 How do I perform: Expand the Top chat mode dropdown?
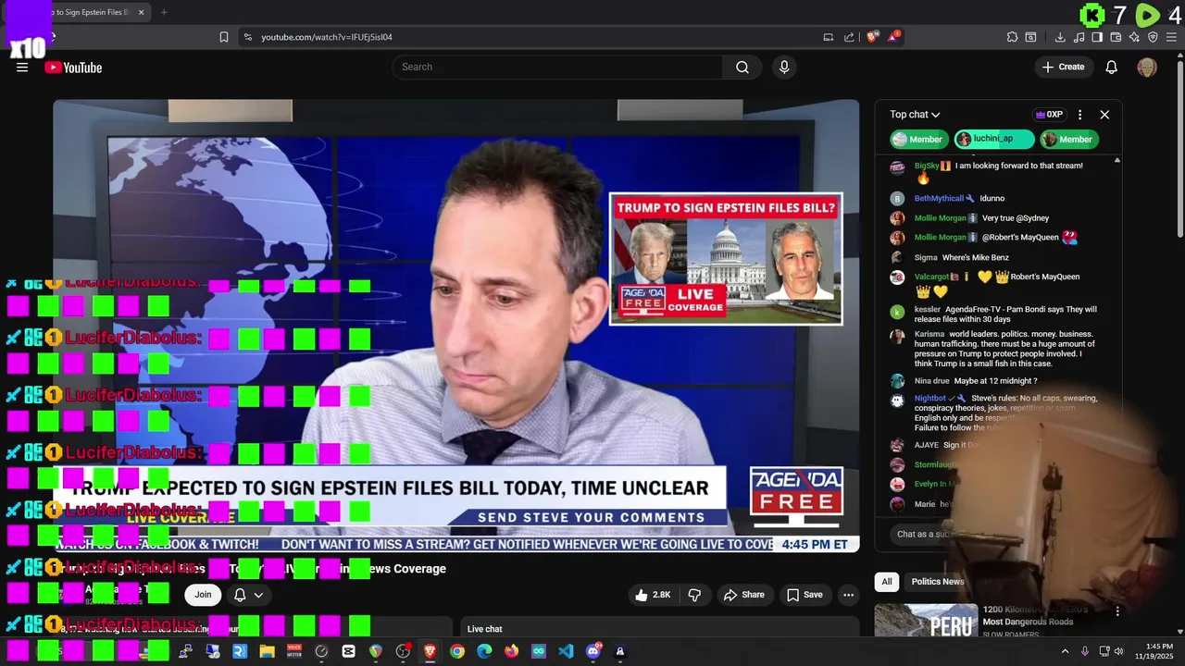[x=915, y=115]
